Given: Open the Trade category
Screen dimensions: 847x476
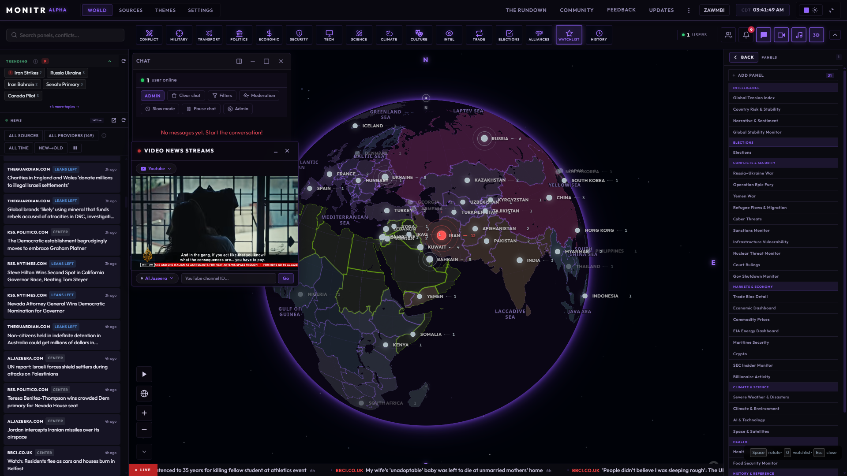Looking at the screenshot, I should (479, 35).
